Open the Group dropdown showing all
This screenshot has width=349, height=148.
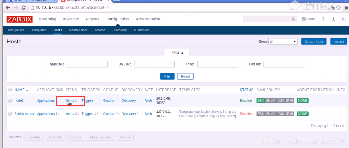click(x=283, y=42)
